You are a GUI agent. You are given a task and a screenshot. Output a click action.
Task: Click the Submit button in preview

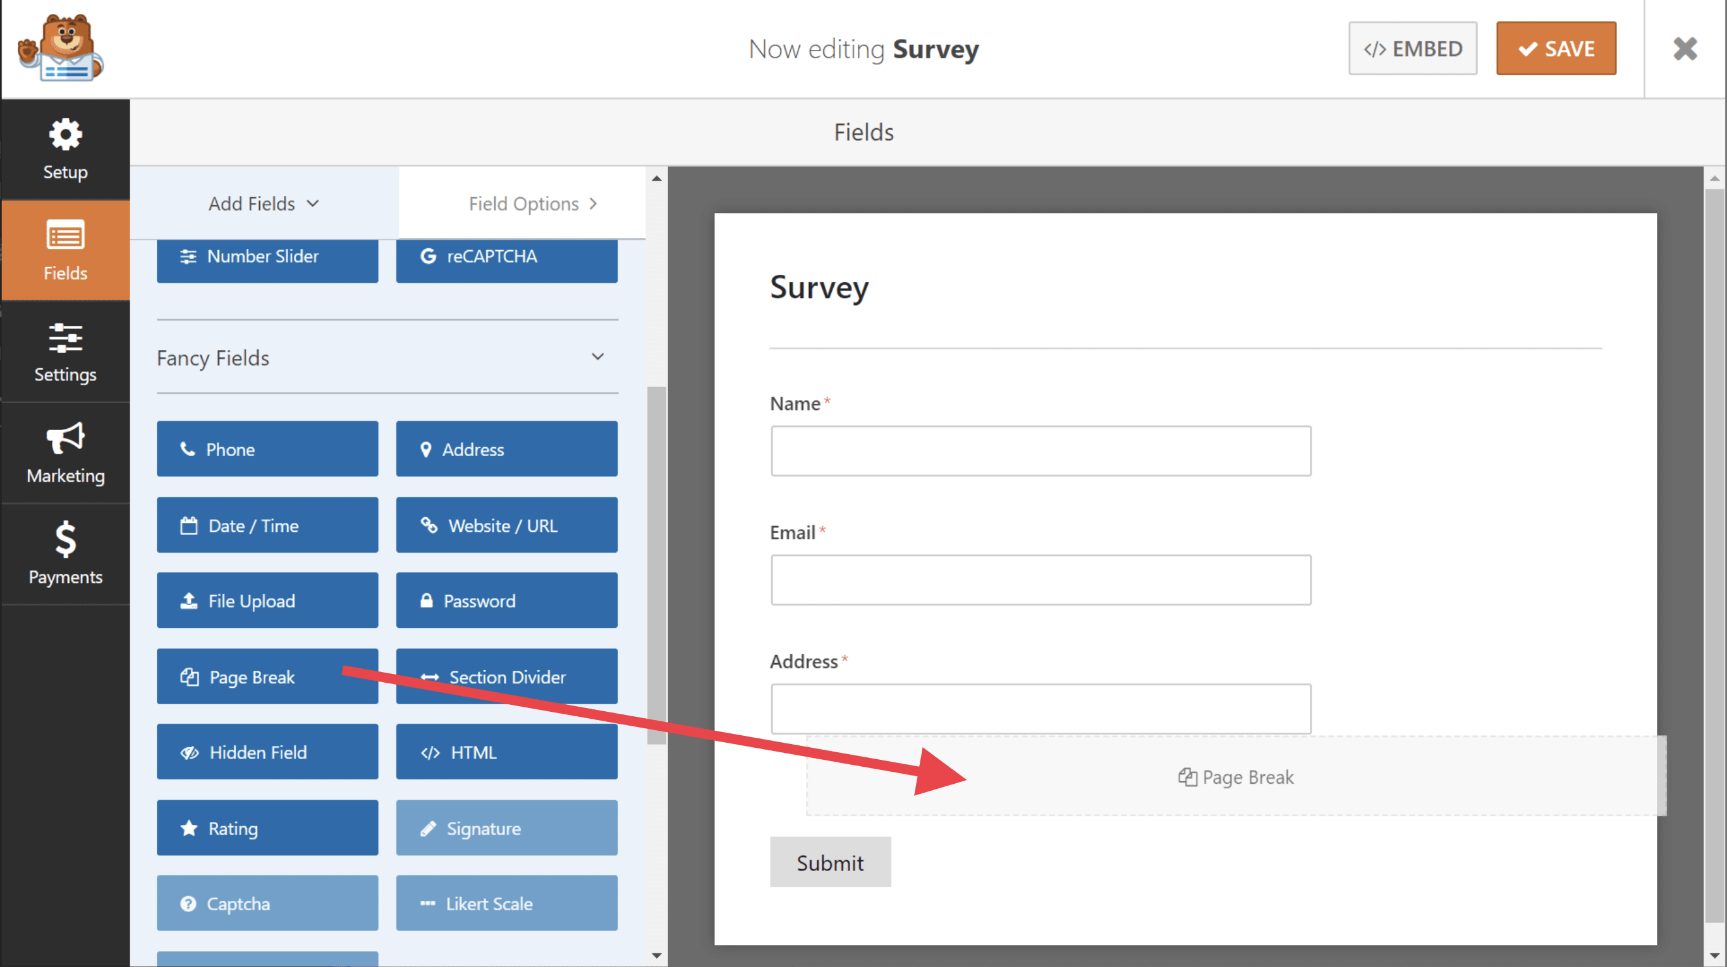pos(829,862)
